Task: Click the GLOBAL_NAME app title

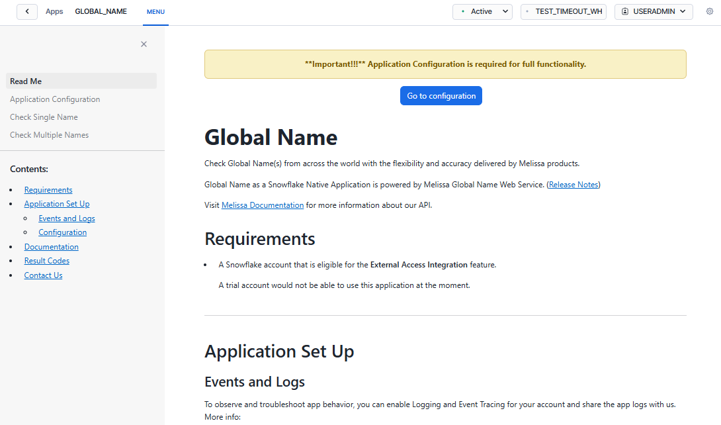Action: tap(101, 11)
